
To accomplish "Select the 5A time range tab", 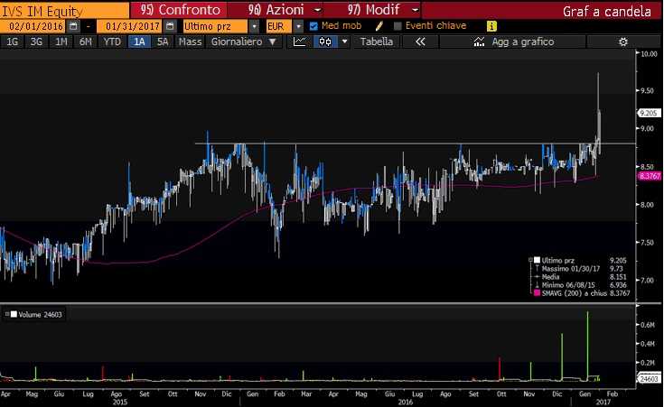I will 163,42.
